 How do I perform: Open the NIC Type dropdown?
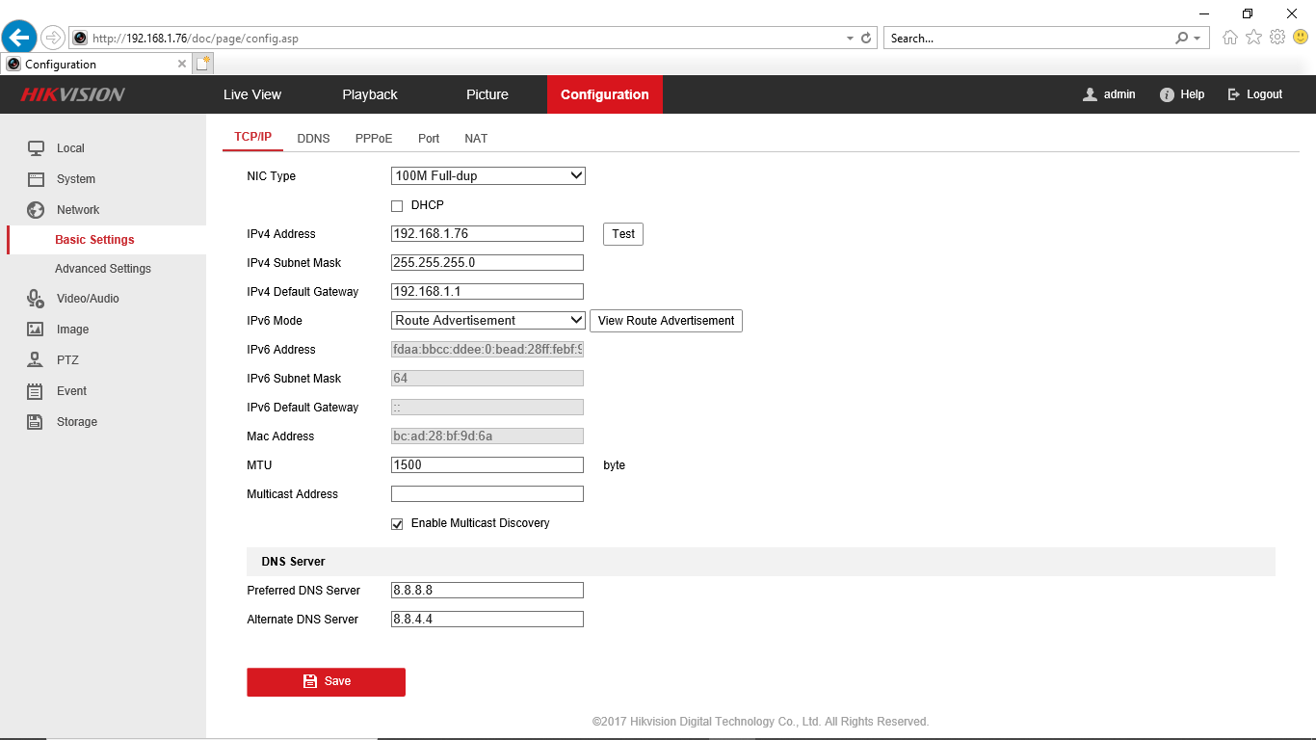[487, 176]
